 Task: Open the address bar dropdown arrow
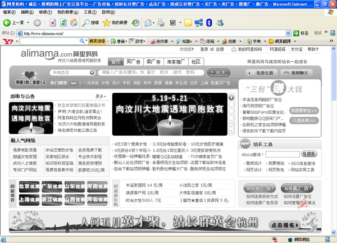pyautogui.click(x=288, y=33)
